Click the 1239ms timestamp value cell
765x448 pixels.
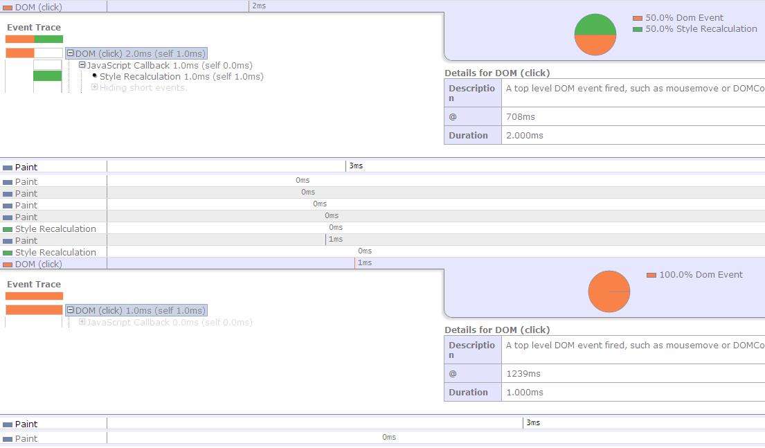633,373
